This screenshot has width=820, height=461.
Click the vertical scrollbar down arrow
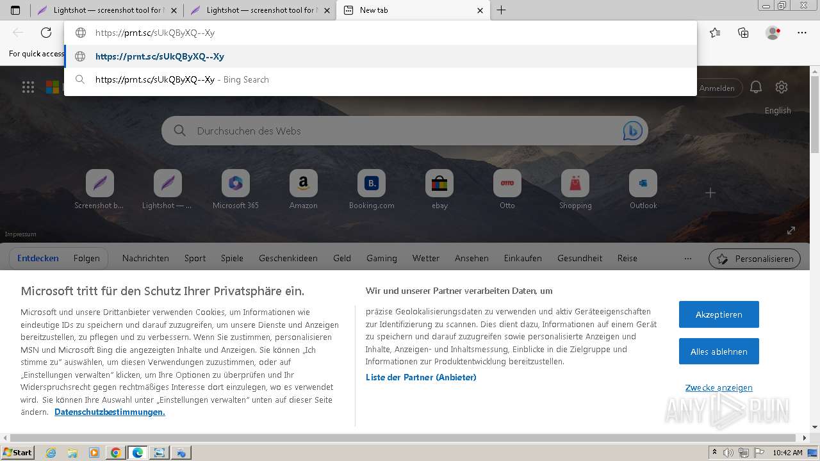(x=815, y=428)
